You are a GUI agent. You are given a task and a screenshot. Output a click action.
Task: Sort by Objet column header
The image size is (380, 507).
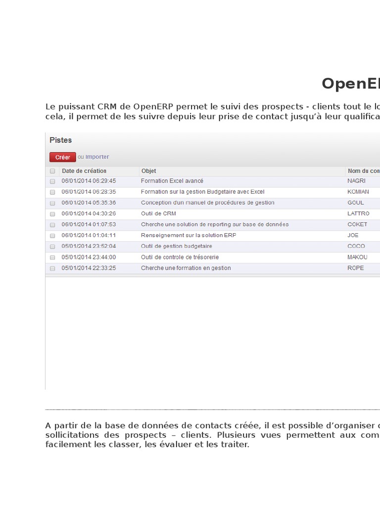[x=148, y=171]
